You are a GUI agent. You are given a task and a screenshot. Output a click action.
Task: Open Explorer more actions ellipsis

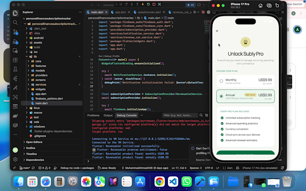point(80,12)
